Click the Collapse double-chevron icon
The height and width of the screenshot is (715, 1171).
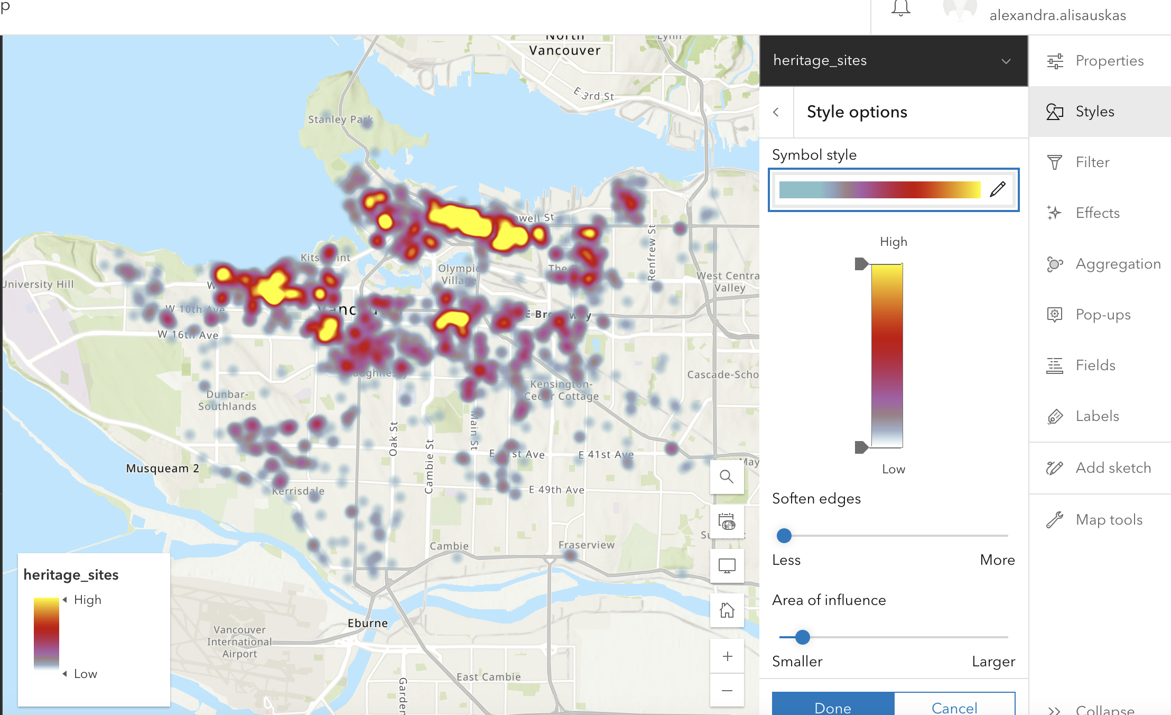[x=1055, y=710]
